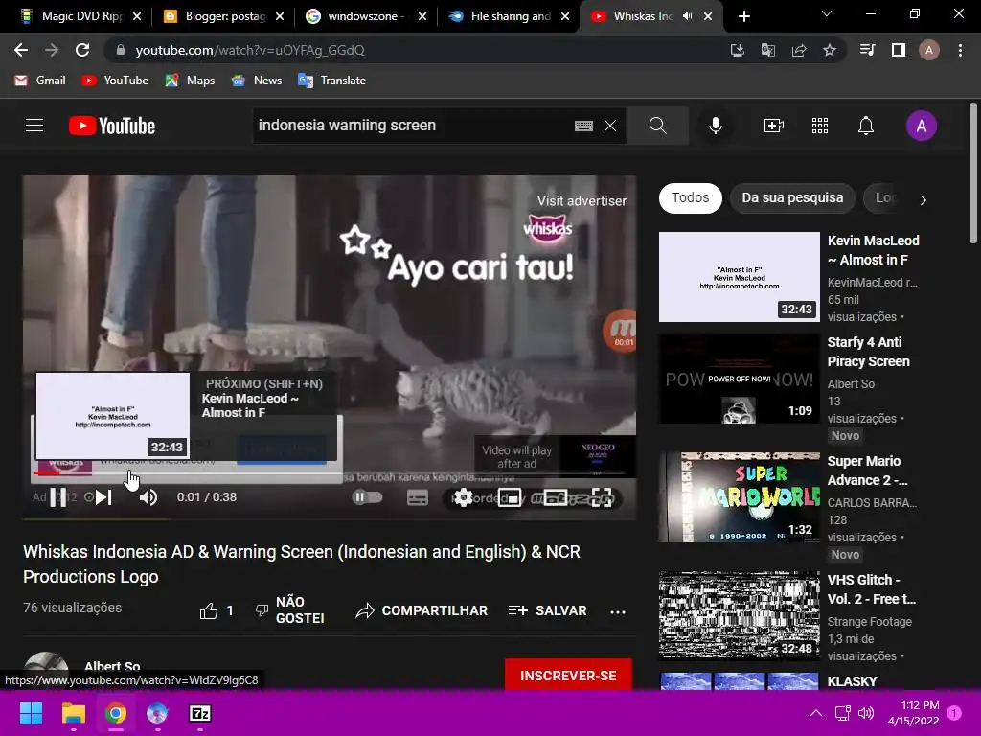Click COMPARTILHAR to share the video

(x=422, y=610)
